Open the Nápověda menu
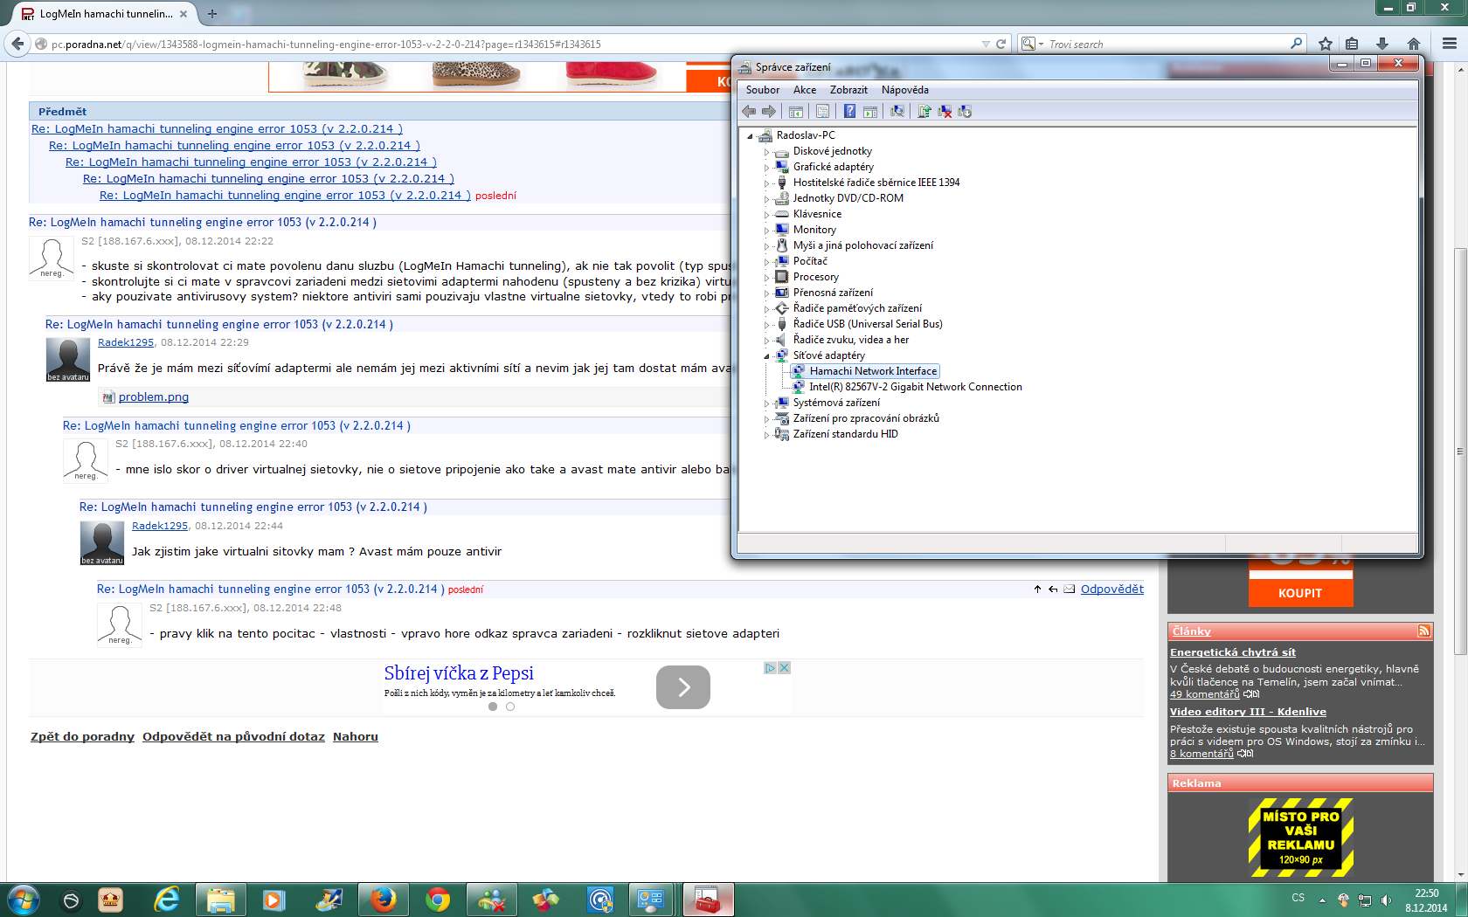 [905, 90]
